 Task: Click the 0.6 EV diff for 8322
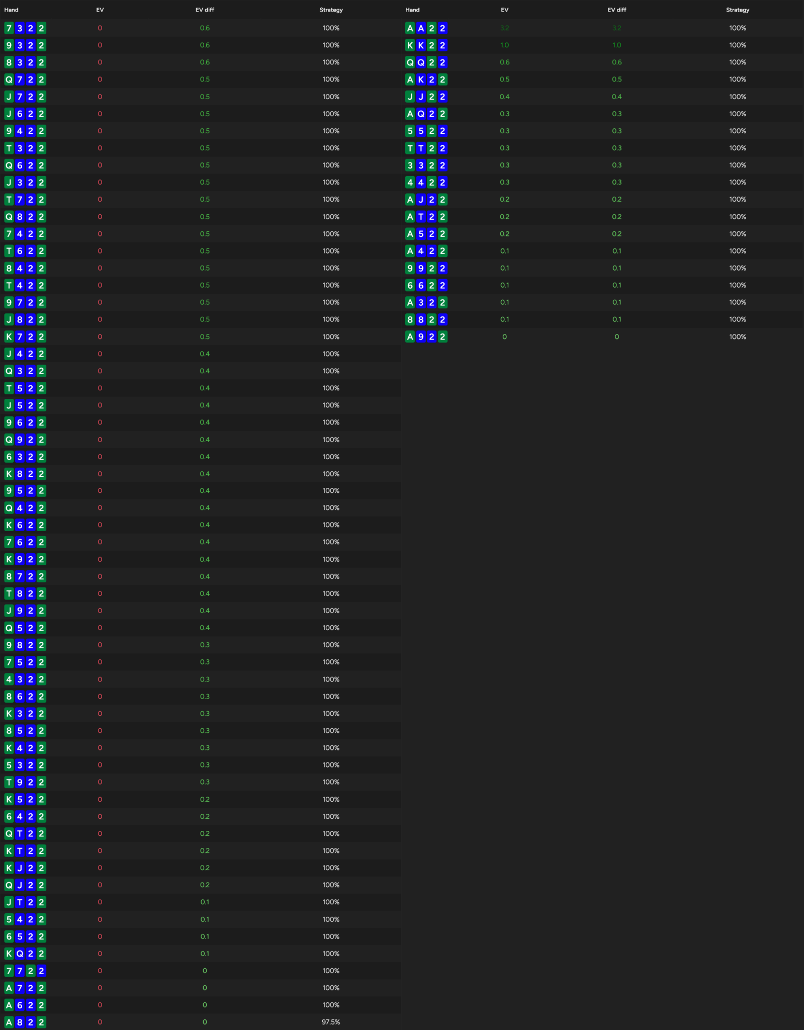(205, 62)
